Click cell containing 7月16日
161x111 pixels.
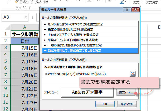[x=25, y=55]
